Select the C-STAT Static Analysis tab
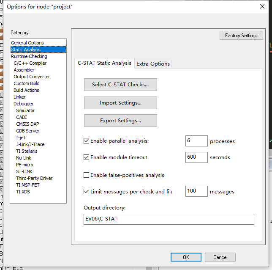The width and height of the screenshot is (272, 270). point(104,63)
